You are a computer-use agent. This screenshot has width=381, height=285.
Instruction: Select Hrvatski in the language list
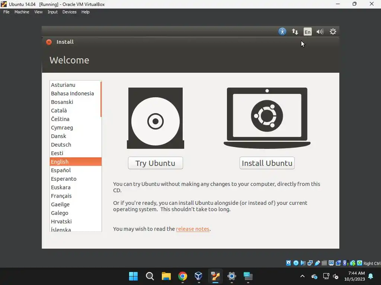(75, 222)
